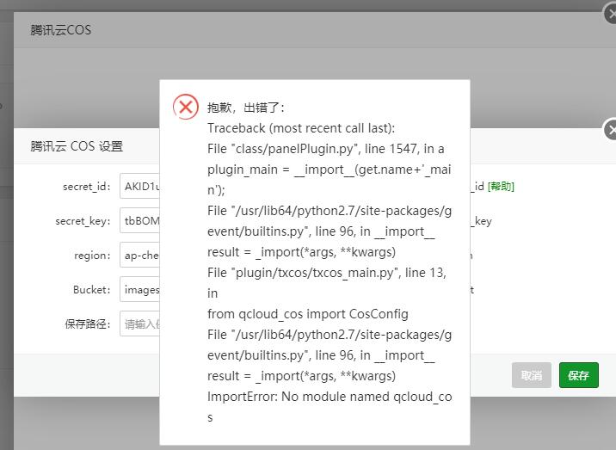Click the 保存路径 field label
This screenshot has width=616, height=450.
(88, 324)
